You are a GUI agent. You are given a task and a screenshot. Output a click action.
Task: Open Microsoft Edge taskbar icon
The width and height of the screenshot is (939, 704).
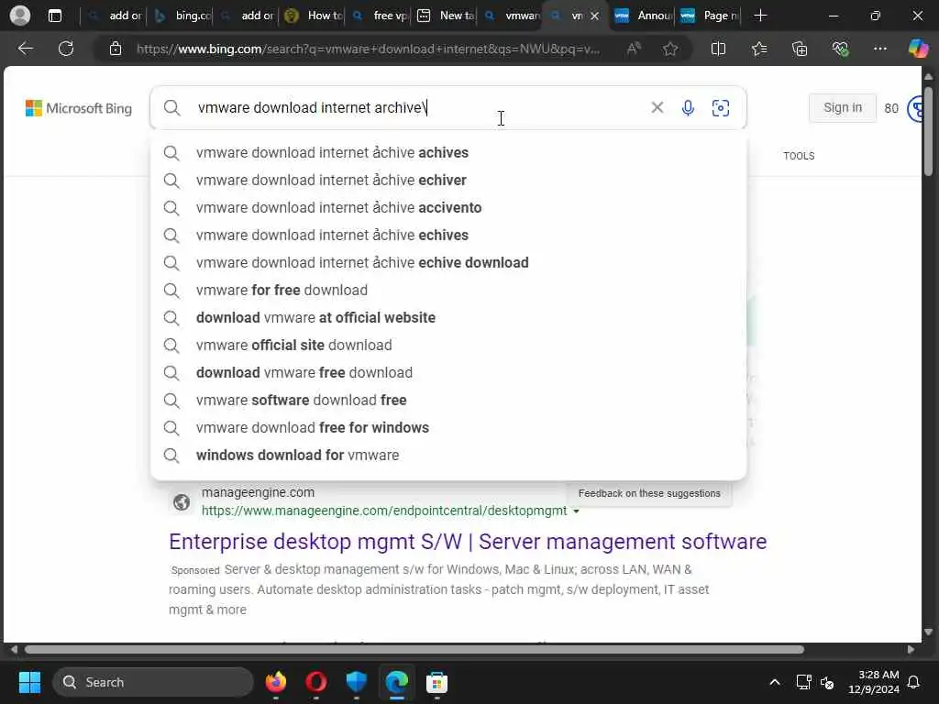tap(396, 682)
